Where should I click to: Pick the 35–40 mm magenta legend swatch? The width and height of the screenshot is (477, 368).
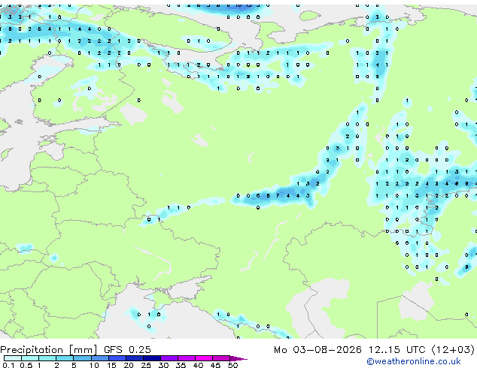[x=186, y=358]
